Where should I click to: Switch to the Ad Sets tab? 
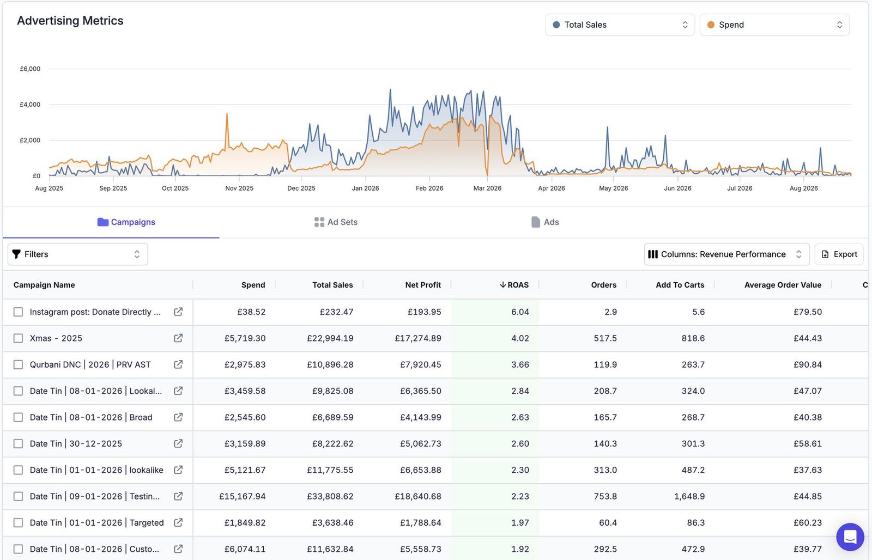(x=336, y=222)
